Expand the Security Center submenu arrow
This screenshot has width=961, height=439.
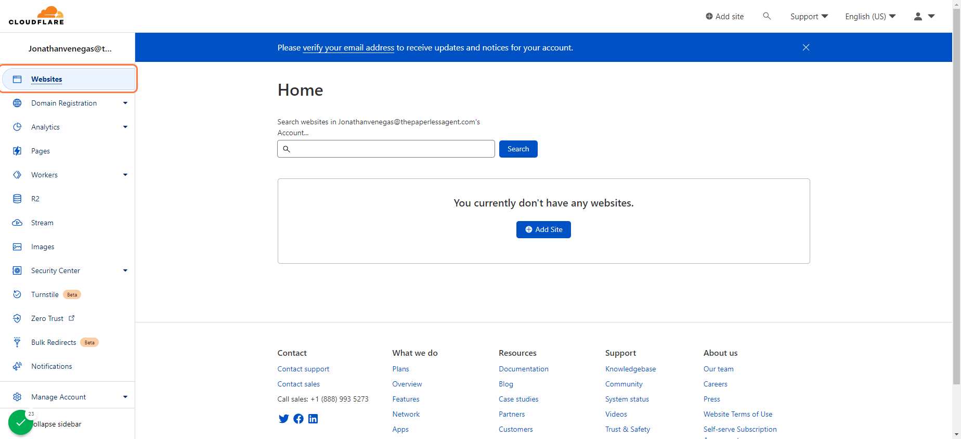125,270
